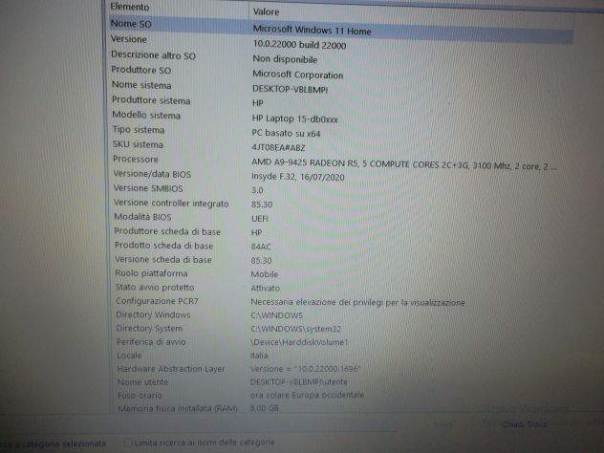Select the Fuso orario row label
The height and width of the screenshot is (453, 604).
pyautogui.click(x=140, y=396)
